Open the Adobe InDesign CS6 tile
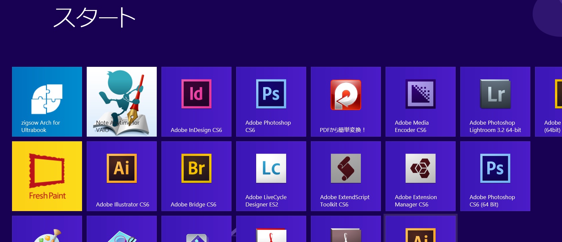The width and height of the screenshot is (562, 242). (x=196, y=102)
